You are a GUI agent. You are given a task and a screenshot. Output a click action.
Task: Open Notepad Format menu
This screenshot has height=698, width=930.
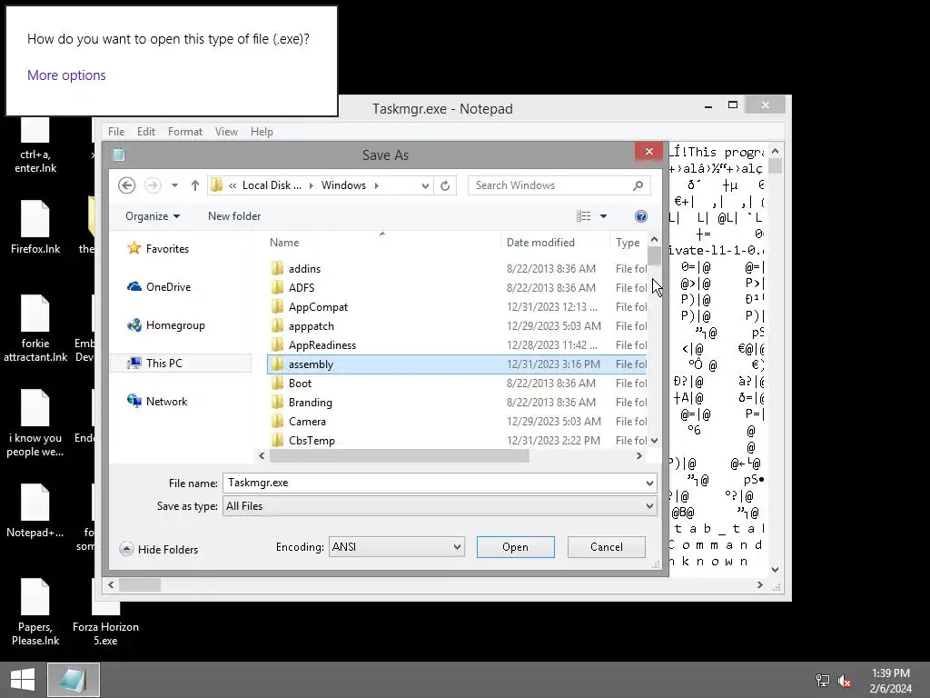click(185, 132)
